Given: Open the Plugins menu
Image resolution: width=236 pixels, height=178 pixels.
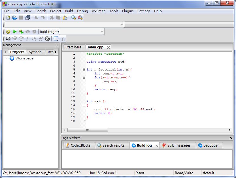Looking at the screenshot, I should [x=128, y=11].
